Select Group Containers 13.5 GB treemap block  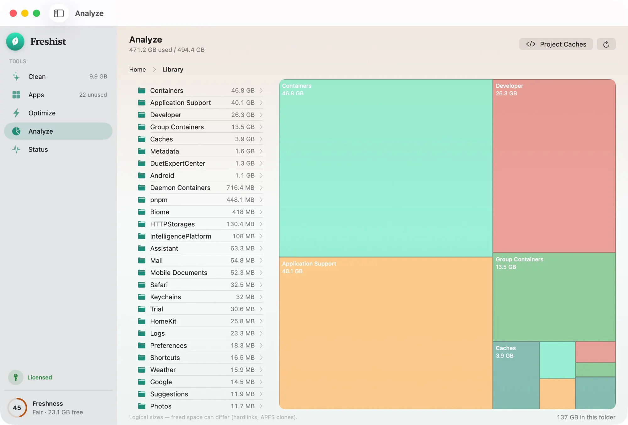(x=554, y=297)
